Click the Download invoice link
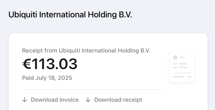This screenshot has height=110, width=215. click(51, 100)
